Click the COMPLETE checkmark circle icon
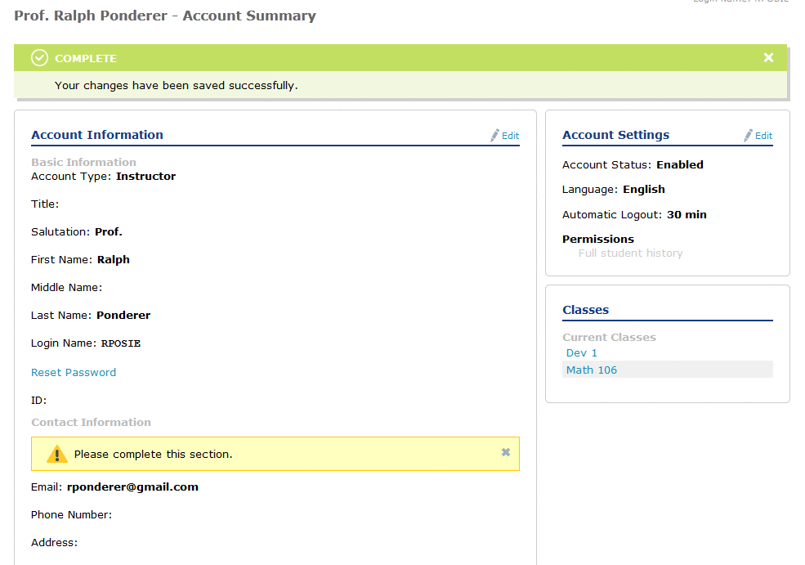The height and width of the screenshot is (565, 805). click(39, 58)
